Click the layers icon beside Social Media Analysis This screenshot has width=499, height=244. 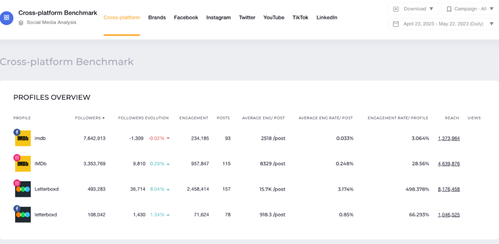pyautogui.click(x=21, y=23)
